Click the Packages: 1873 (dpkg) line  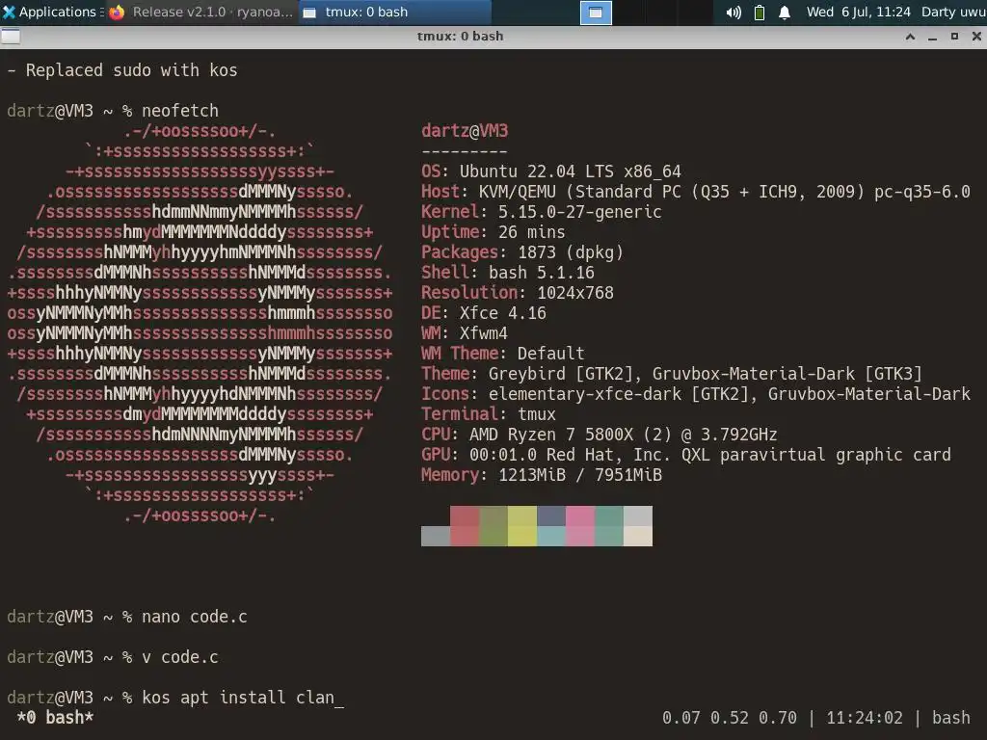click(x=522, y=251)
